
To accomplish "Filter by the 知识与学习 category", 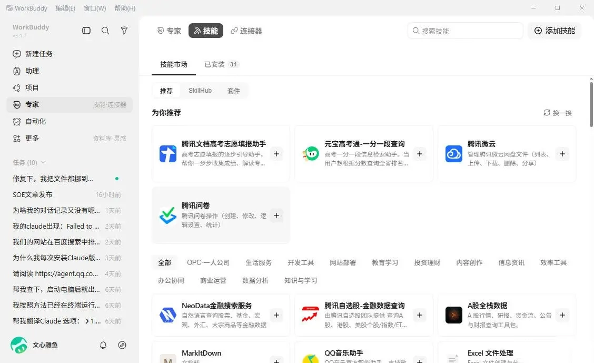I will pos(301,280).
